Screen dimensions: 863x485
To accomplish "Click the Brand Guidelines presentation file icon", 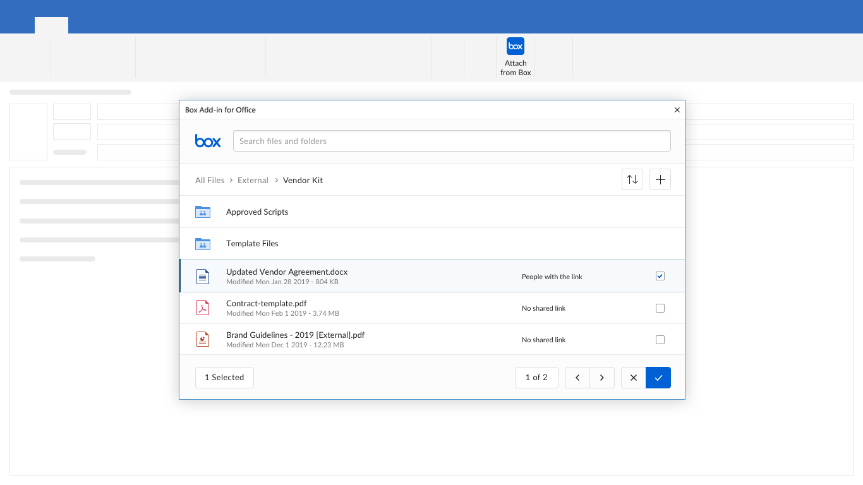I will click(x=203, y=340).
